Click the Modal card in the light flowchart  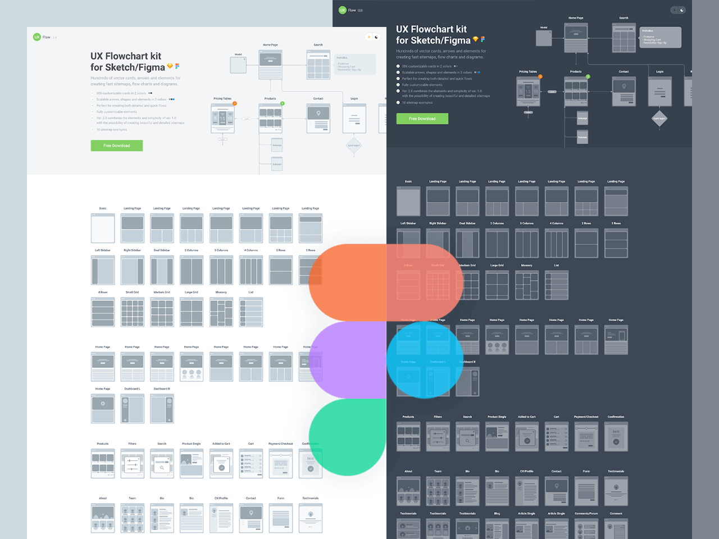click(238, 65)
